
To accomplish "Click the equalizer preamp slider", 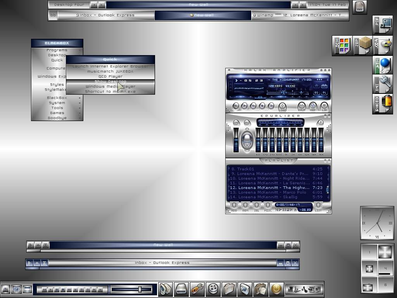I will (x=236, y=140).
